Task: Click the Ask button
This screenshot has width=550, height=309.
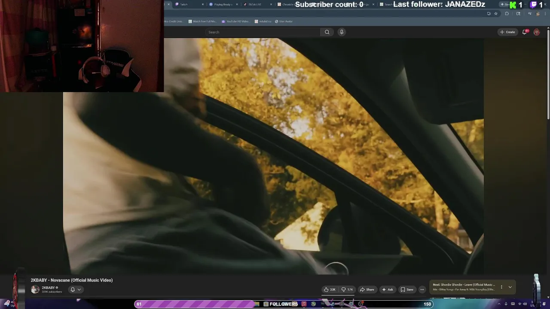Action: (387, 289)
